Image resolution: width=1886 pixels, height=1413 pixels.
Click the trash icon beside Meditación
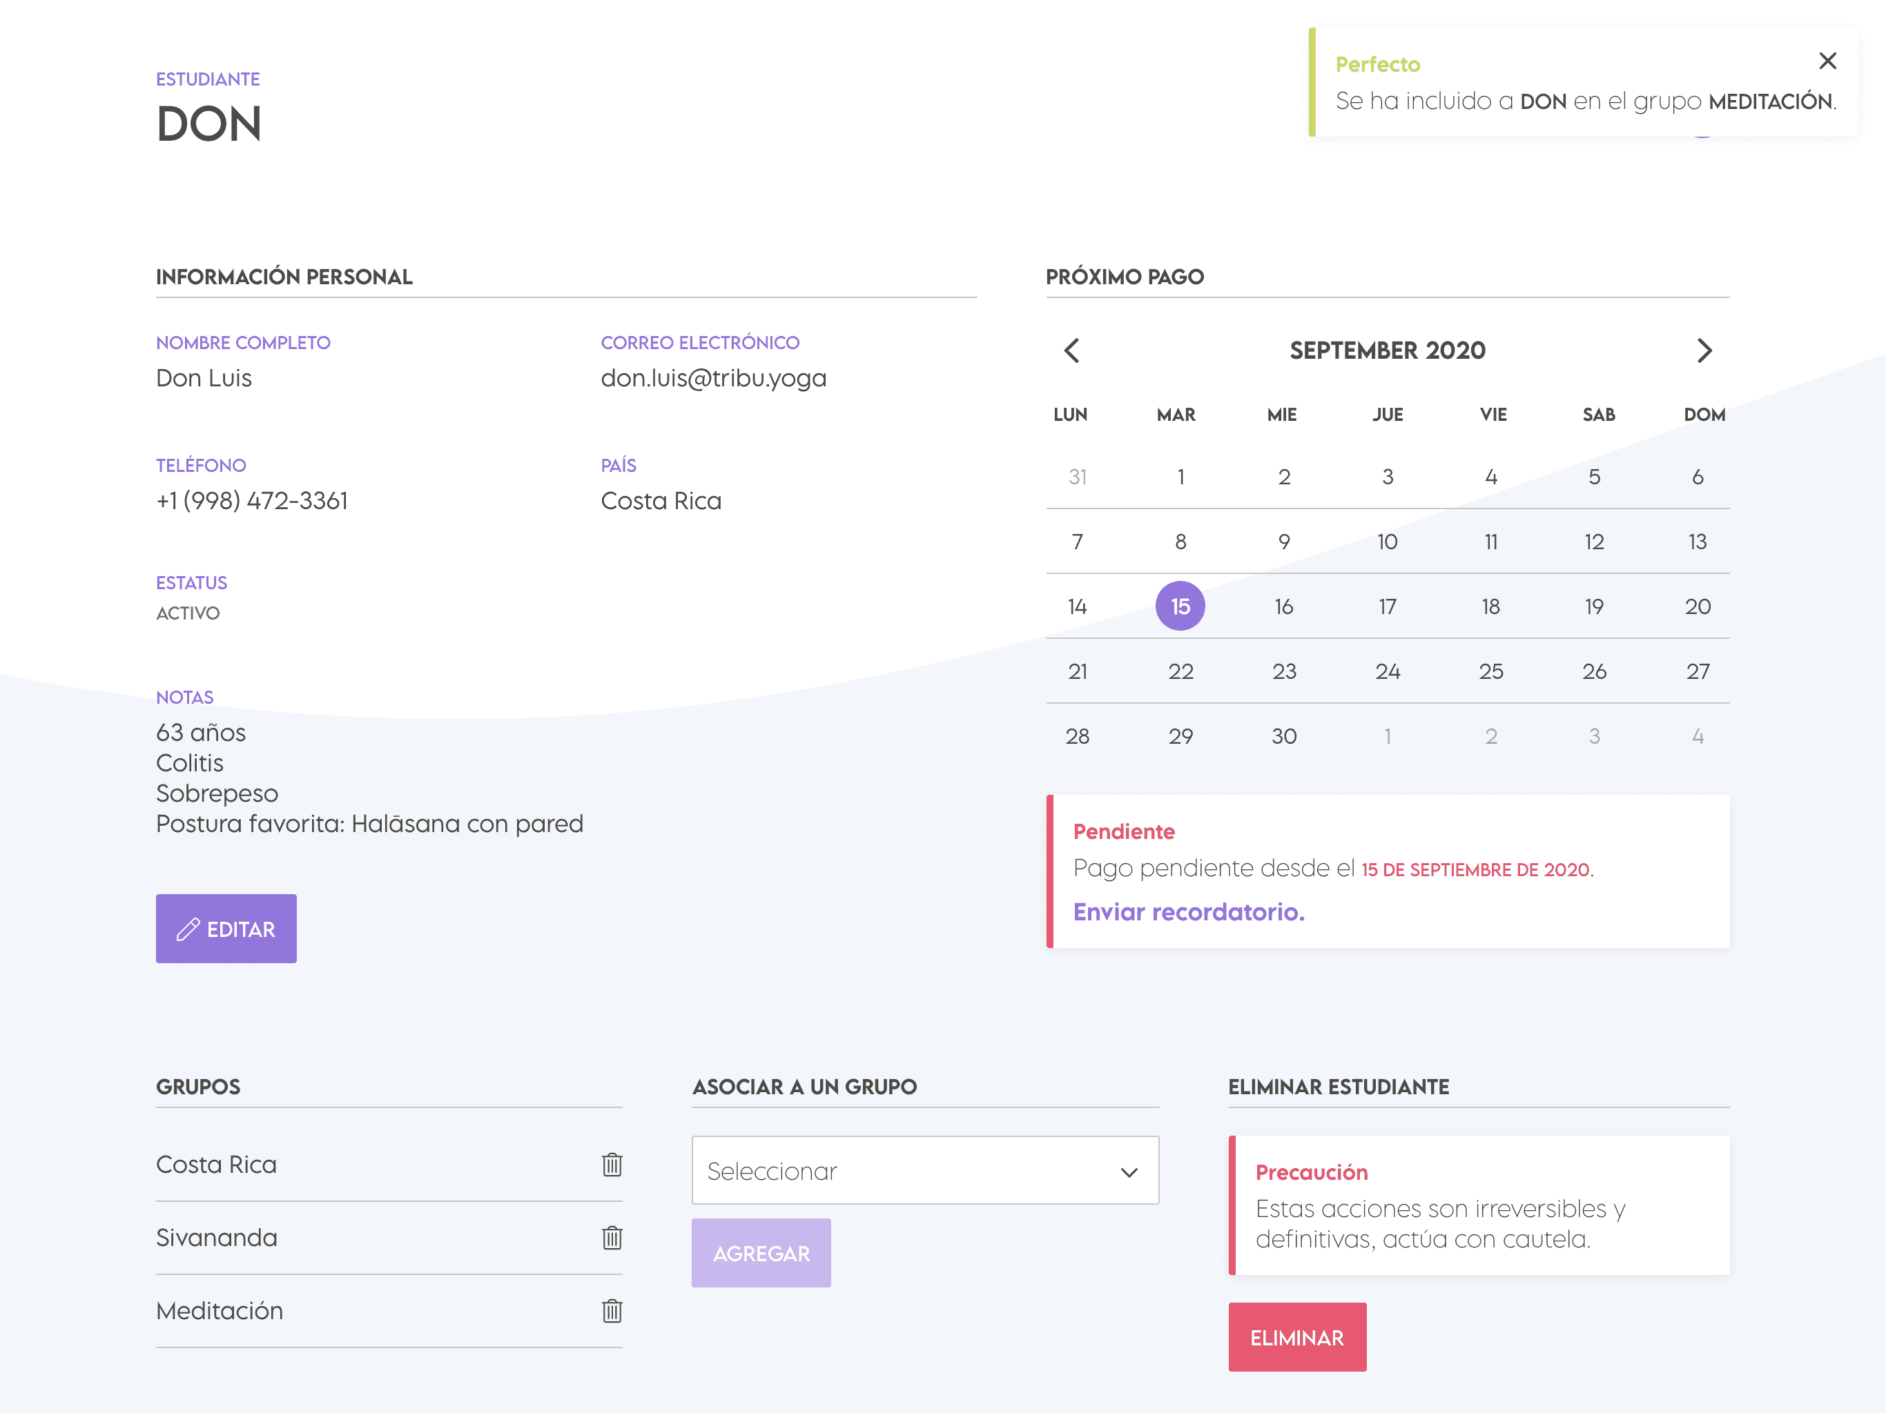(x=612, y=1311)
